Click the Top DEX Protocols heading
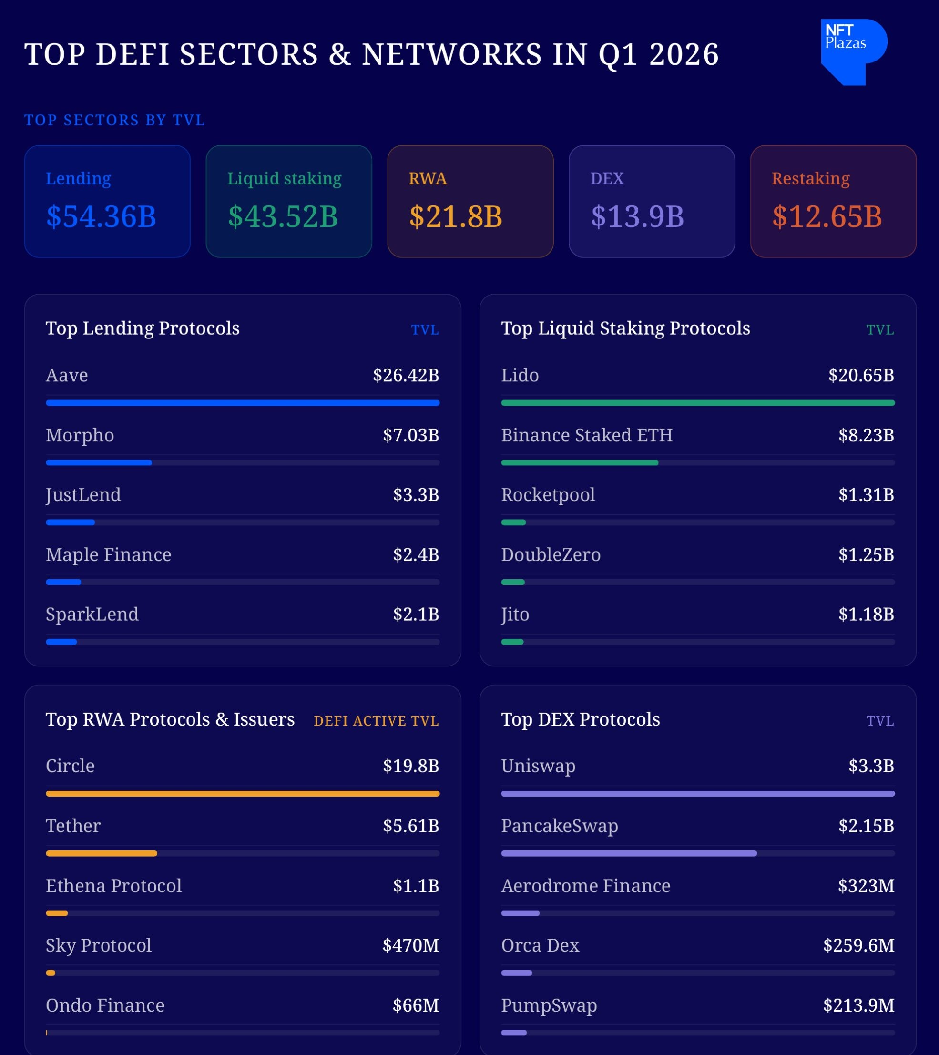This screenshot has width=939, height=1055. point(580,719)
